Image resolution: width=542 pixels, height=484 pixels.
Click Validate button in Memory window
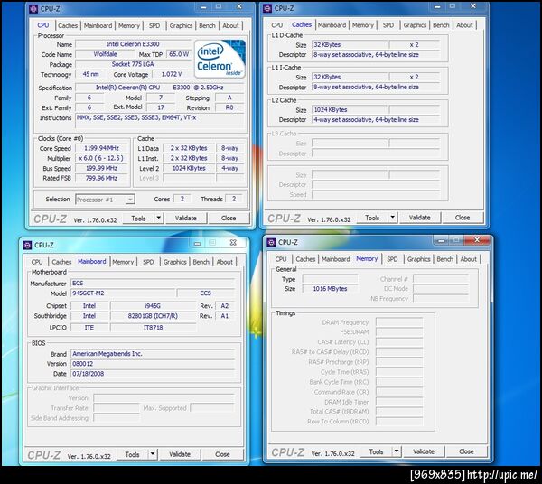click(424, 451)
